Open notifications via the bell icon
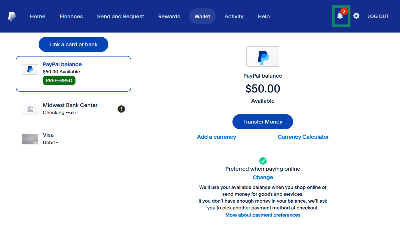 341,16
